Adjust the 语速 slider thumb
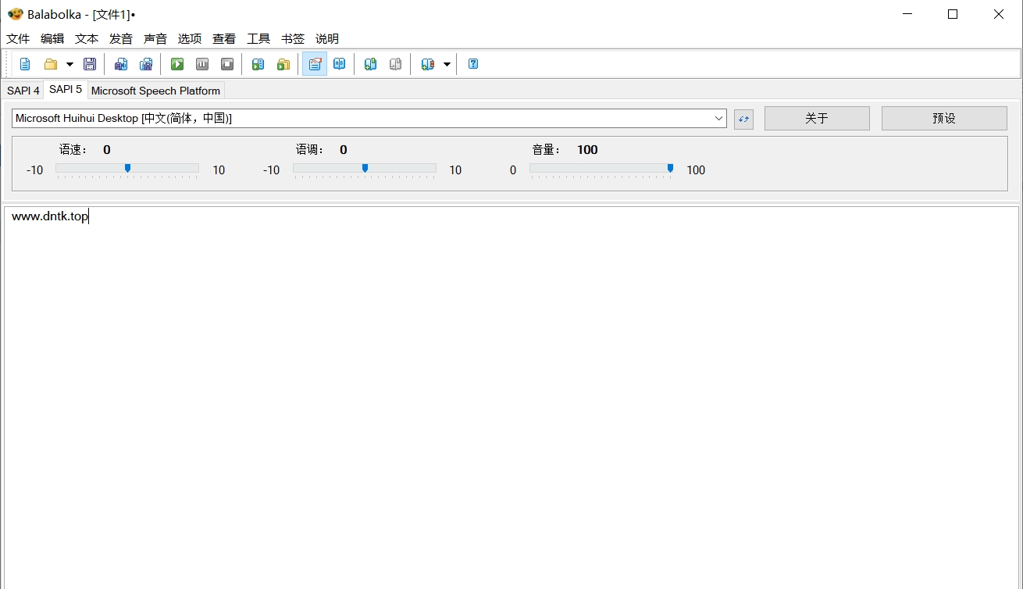The image size is (1023, 589). [127, 168]
